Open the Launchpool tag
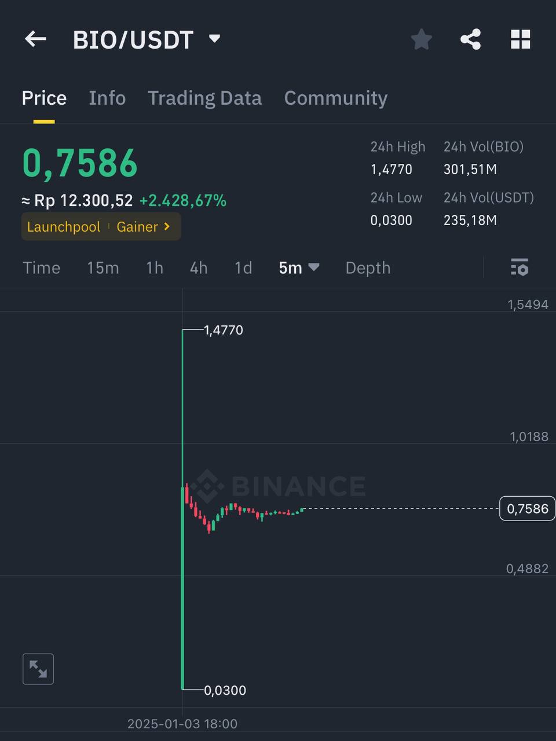Viewport: 556px width, 741px height. (x=64, y=226)
